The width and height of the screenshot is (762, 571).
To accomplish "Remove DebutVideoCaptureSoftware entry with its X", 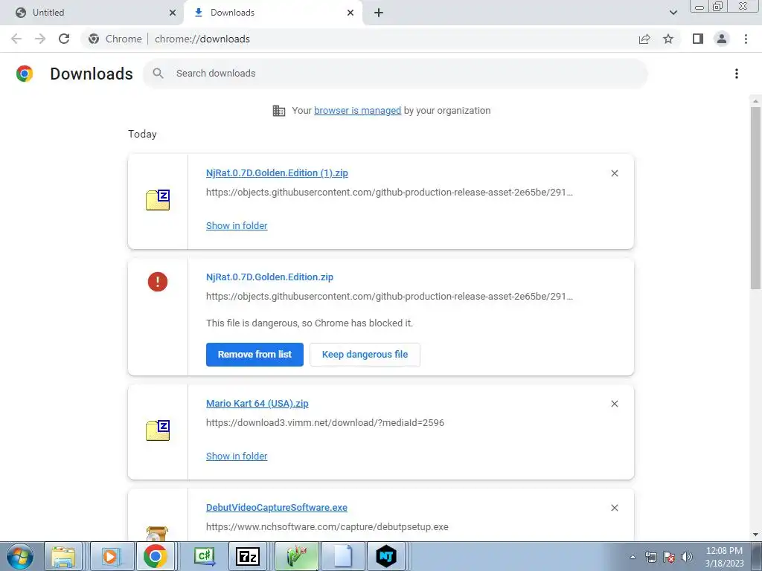I will tap(615, 508).
